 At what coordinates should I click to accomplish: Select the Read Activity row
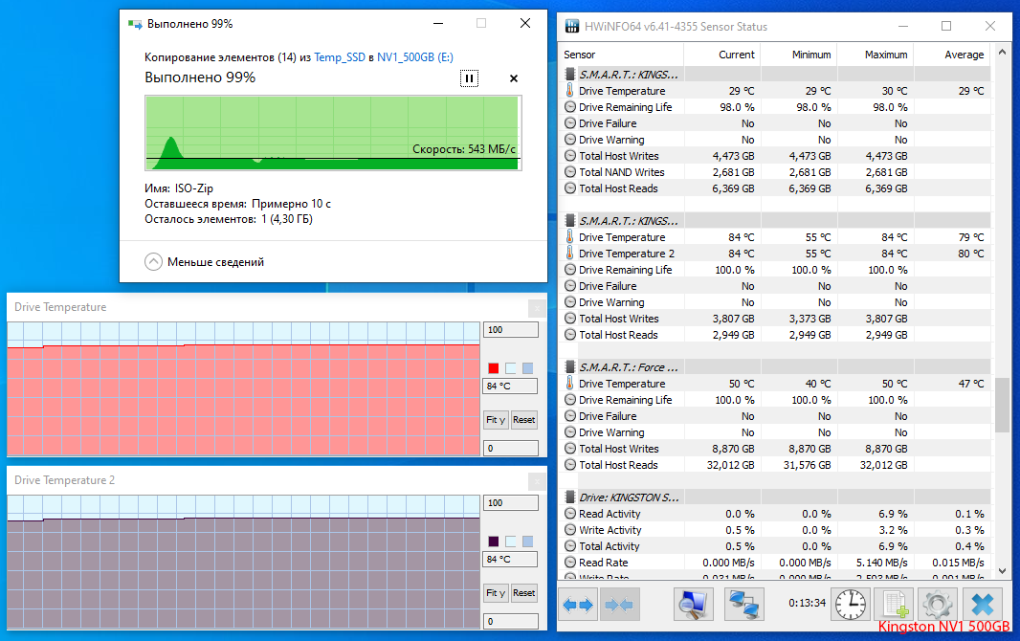tap(775, 514)
